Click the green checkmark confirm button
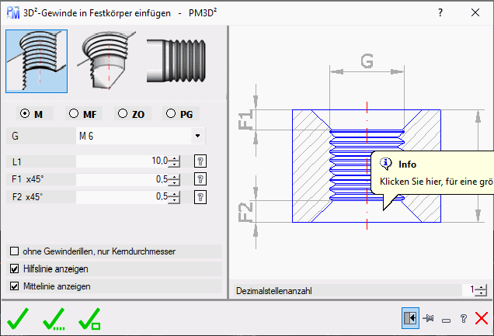 coord(19,317)
